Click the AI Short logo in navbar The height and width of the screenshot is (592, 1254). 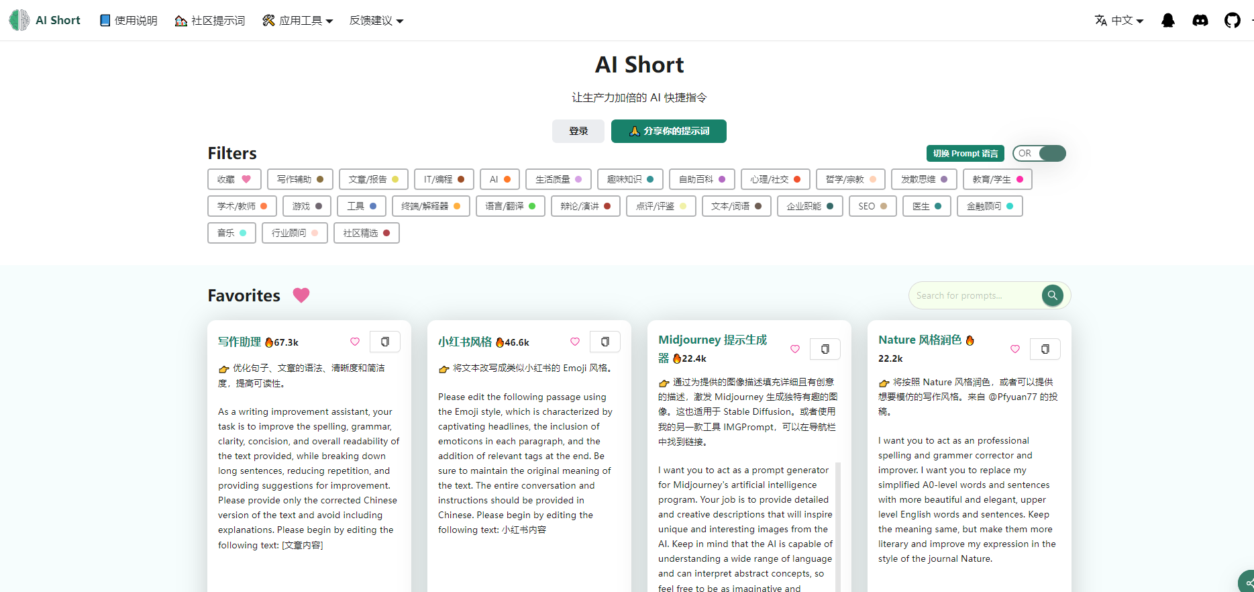(44, 20)
